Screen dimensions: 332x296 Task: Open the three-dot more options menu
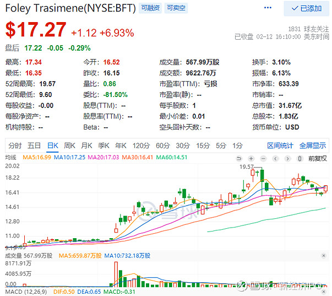(x=268, y=8)
